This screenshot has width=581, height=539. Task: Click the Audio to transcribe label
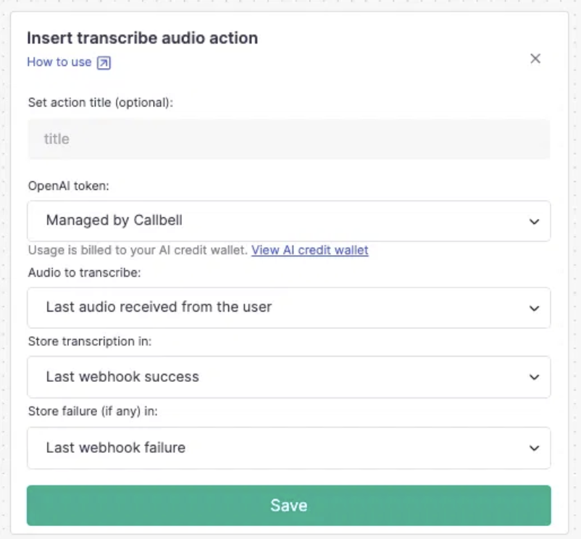[x=85, y=272]
